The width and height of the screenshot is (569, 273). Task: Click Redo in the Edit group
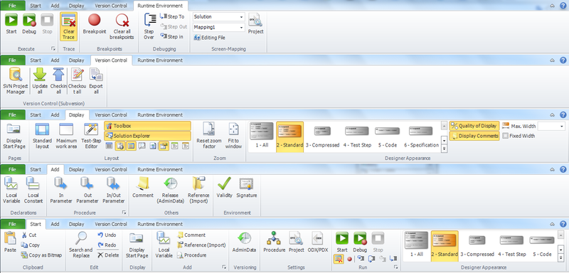(107, 245)
